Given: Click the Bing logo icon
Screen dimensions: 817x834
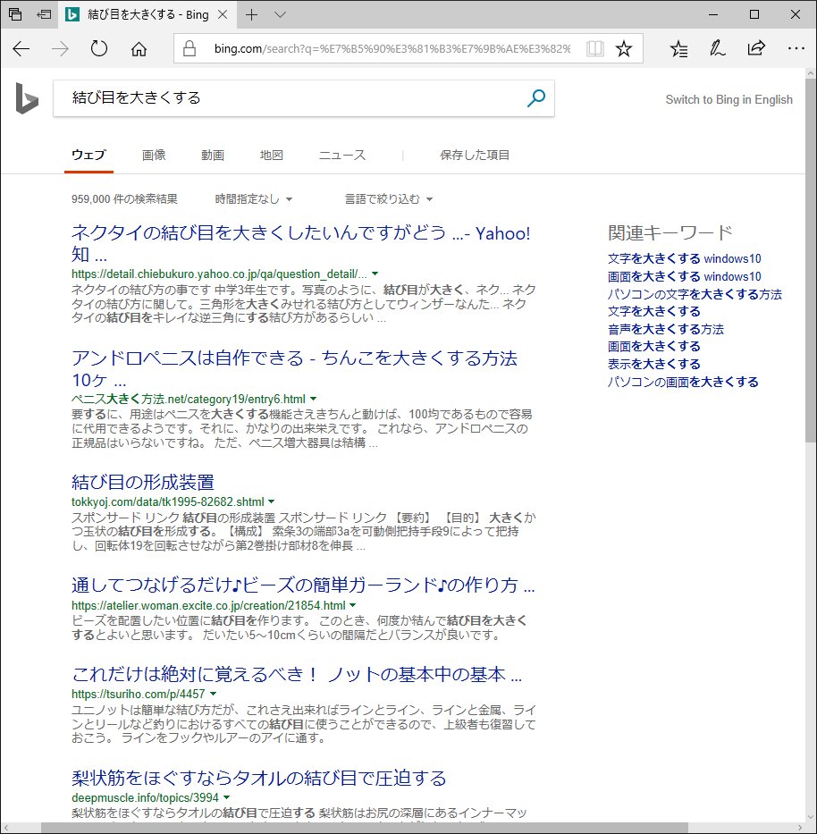Looking at the screenshot, I should tap(27, 98).
